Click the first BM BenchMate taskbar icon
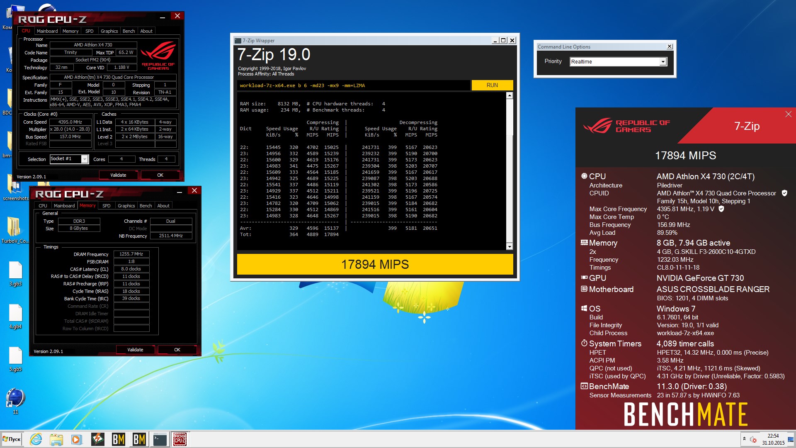Screen dimensions: 796x448 pos(119,439)
